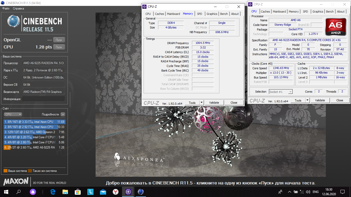Open the green L app on taskbar

[x=90, y=192]
